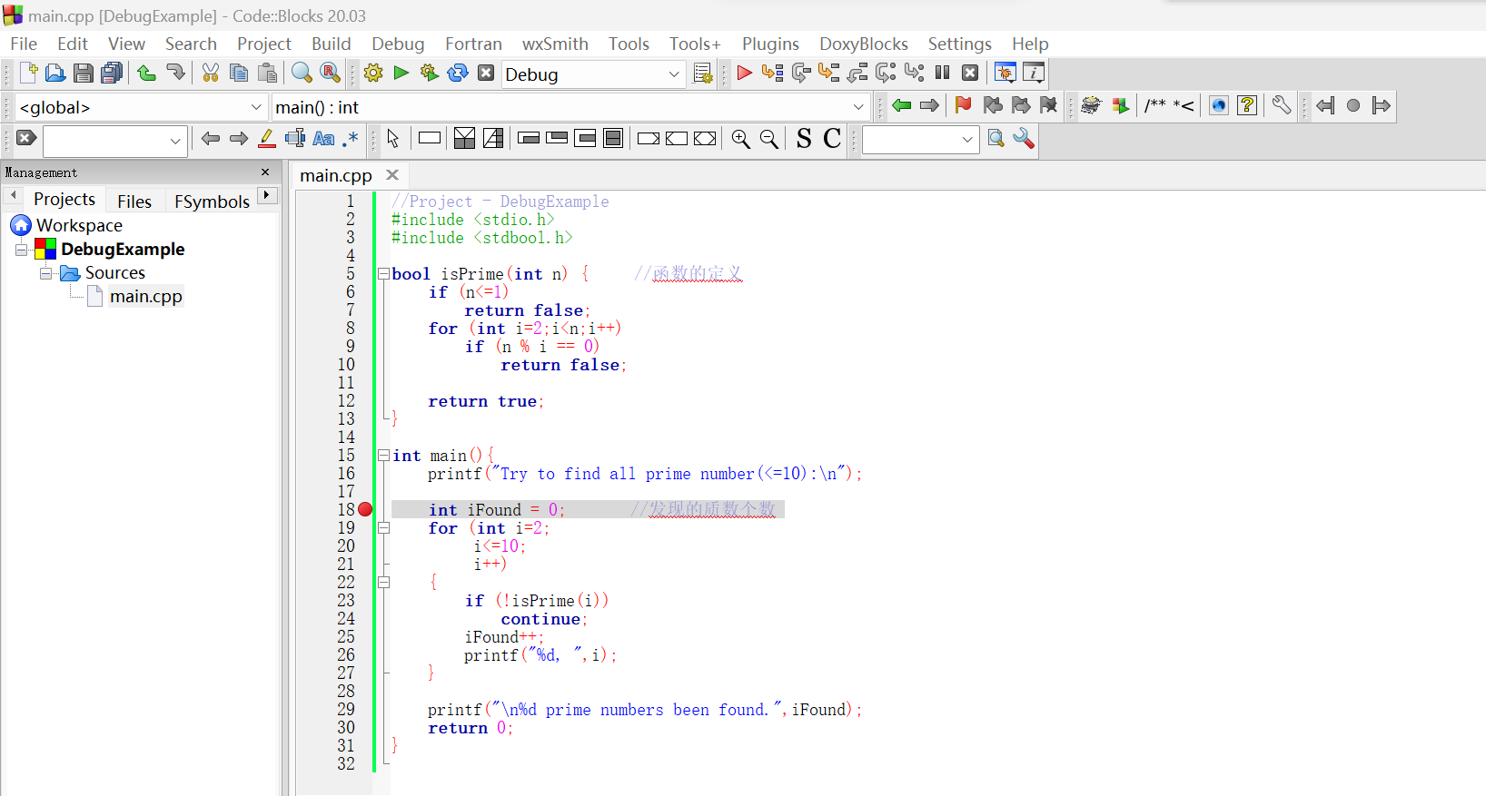
Task: Insert a DoxyBlocks block comment (/**)
Action: pyautogui.click(x=1155, y=106)
